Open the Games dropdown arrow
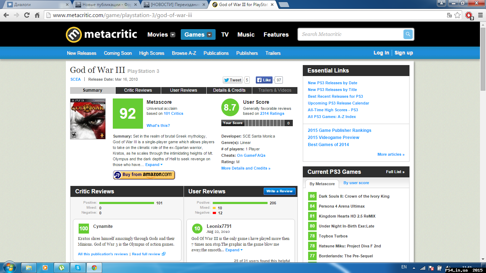Viewport: 486px width, 273px height. (210, 35)
